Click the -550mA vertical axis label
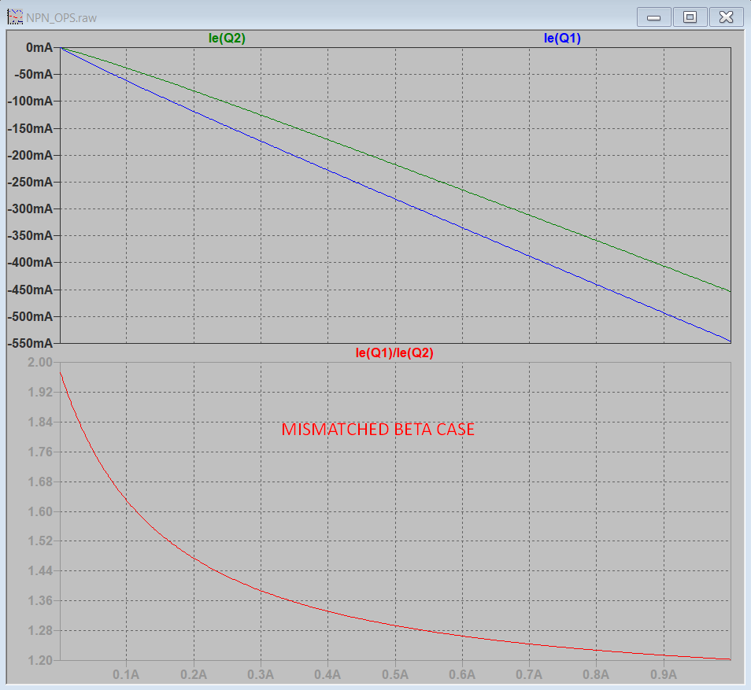The width and height of the screenshot is (751, 690). (30, 343)
